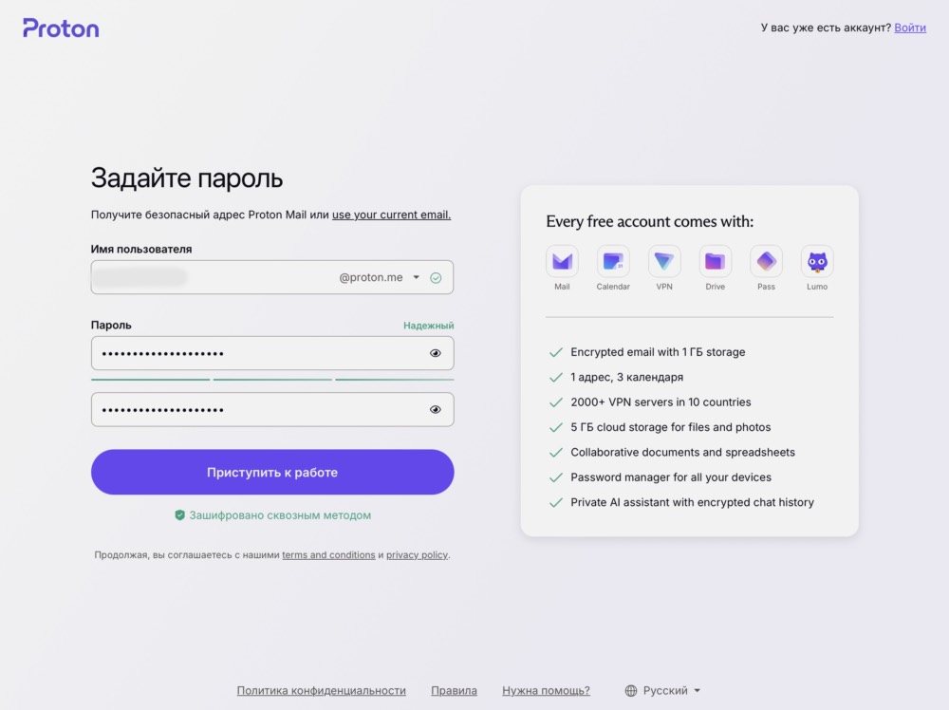949x710 pixels.
Task: Click Every free account comes with heading
Action: pos(649,221)
